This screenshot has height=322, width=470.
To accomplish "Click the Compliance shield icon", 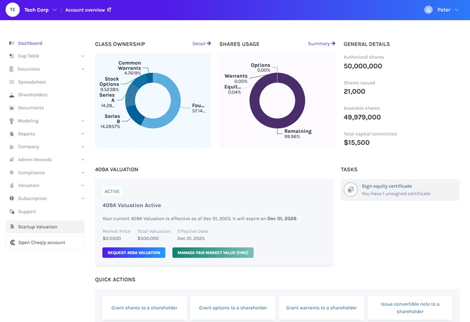I will [x=12, y=173].
